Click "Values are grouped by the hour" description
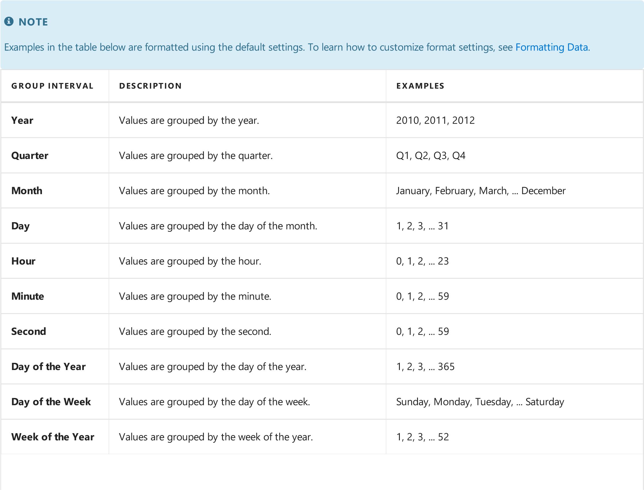The height and width of the screenshot is (490, 644). pos(190,261)
